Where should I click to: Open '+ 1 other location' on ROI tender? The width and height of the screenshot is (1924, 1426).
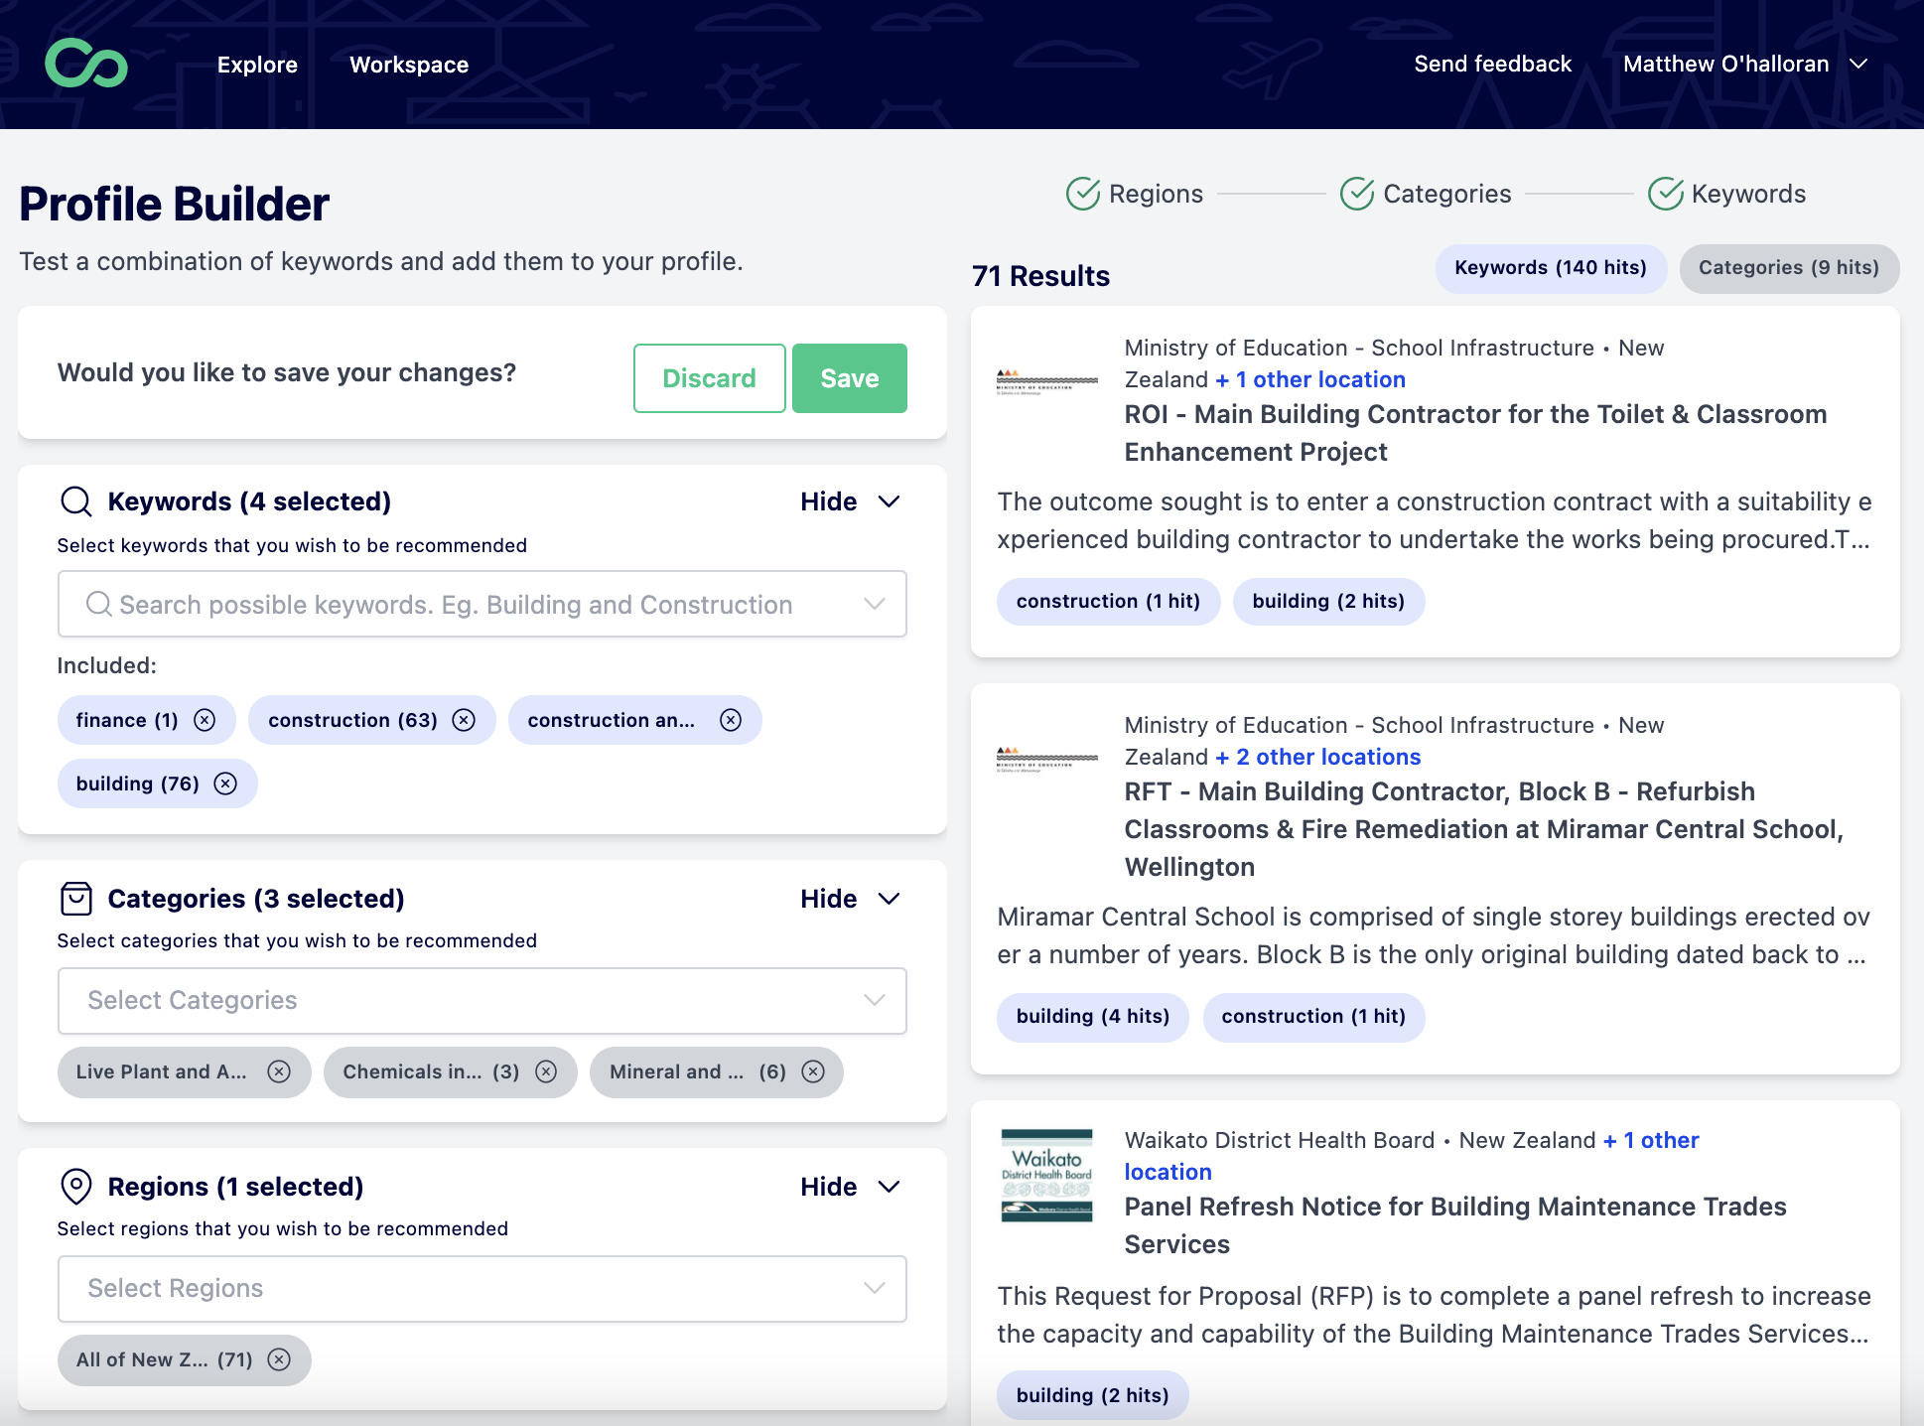[1310, 379]
